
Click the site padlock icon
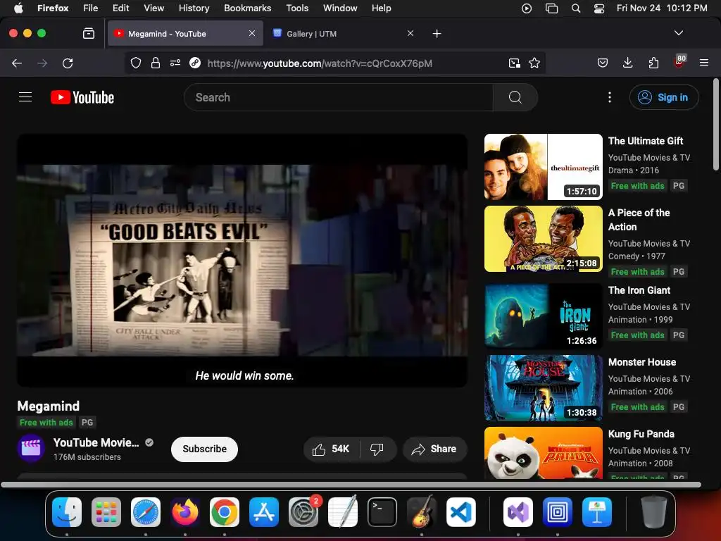click(x=156, y=63)
